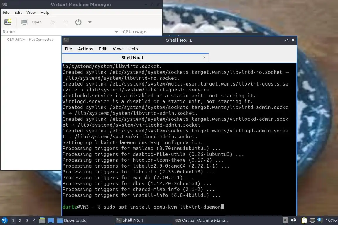Select QEMU/KVM - Not Connected row
Image resolution: width=338 pixels, height=225 pixels.
[30, 40]
